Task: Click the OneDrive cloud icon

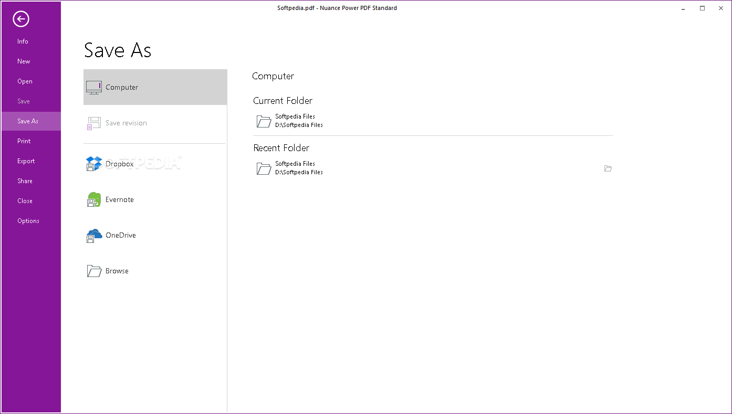Action: tap(94, 236)
